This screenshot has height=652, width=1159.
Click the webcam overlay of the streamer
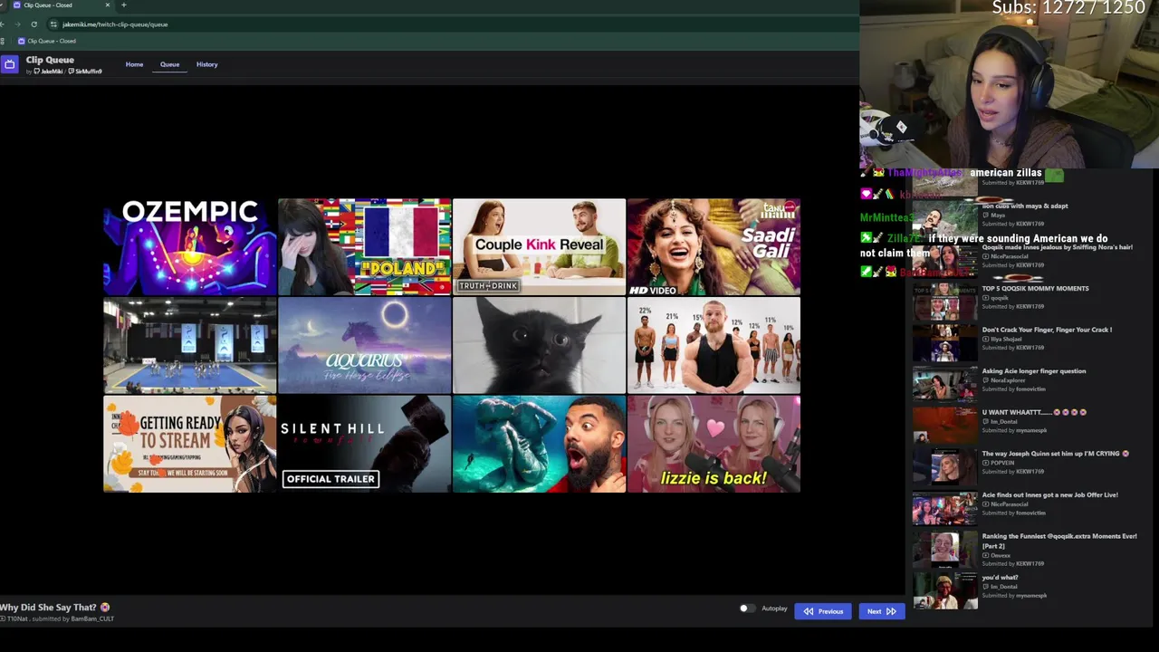coord(1009,84)
